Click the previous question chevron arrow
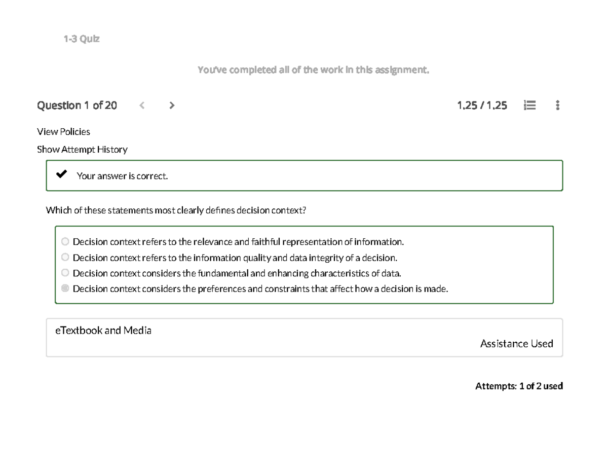Screen dimensions: 608x470 pyautogui.click(x=142, y=105)
